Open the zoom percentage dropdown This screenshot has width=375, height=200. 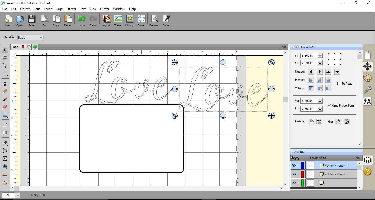coord(18,195)
